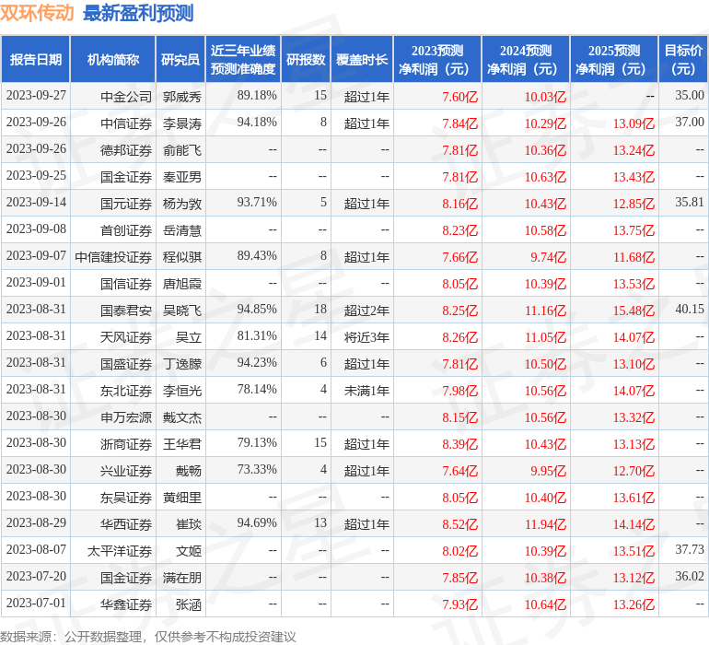Click institution name 国元证券
This screenshot has width=709, height=645.
click(x=126, y=204)
